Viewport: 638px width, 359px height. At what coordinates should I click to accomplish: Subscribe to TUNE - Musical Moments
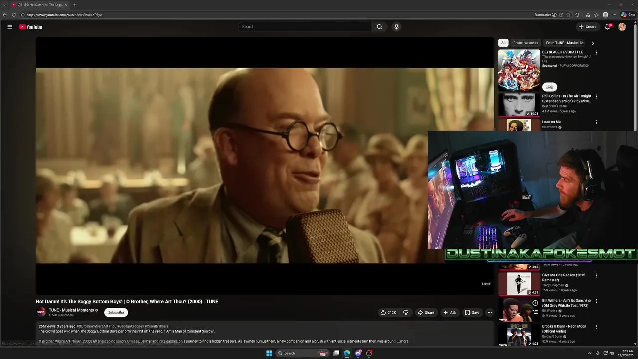point(116,312)
